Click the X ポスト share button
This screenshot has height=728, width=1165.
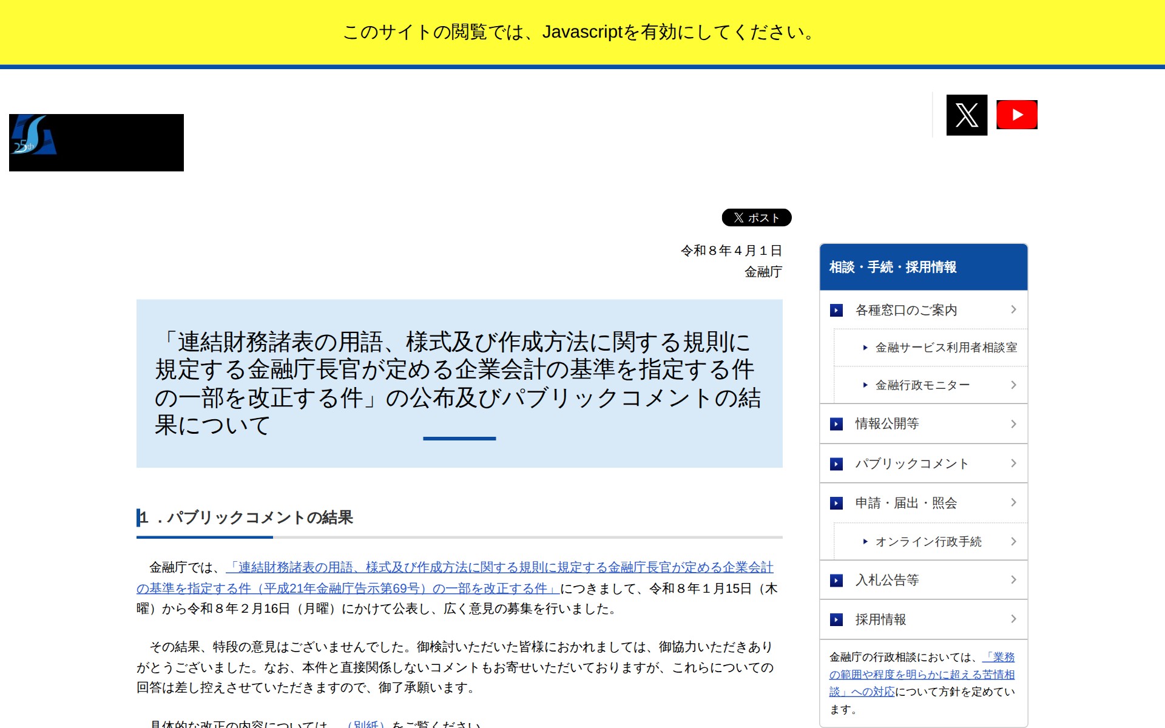click(756, 217)
